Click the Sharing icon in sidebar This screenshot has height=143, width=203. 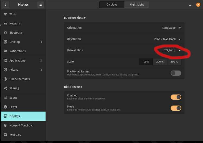point(5,88)
